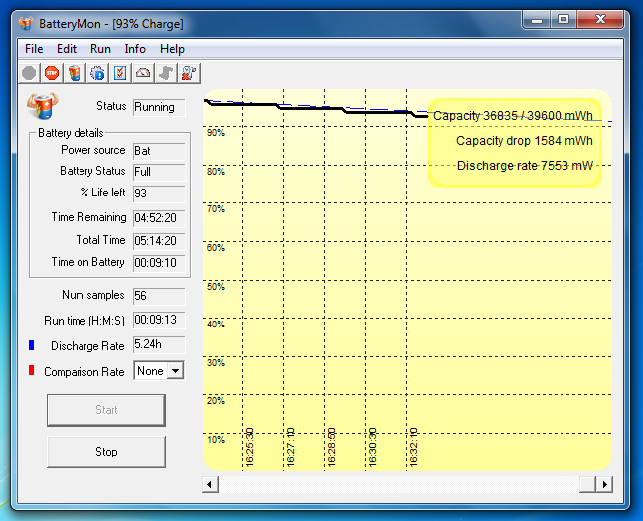The width and height of the screenshot is (643, 521).
Task: Click the Num samples field showing 56
Action: (159, 296)
